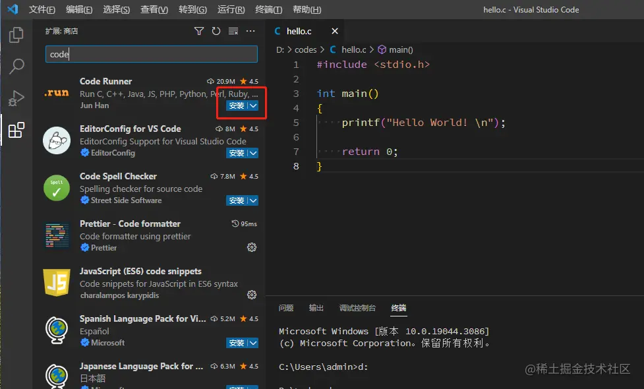644x389 pixels.
Task: Open Japanese Language Pack title
Action: click(x=141, y=367)
